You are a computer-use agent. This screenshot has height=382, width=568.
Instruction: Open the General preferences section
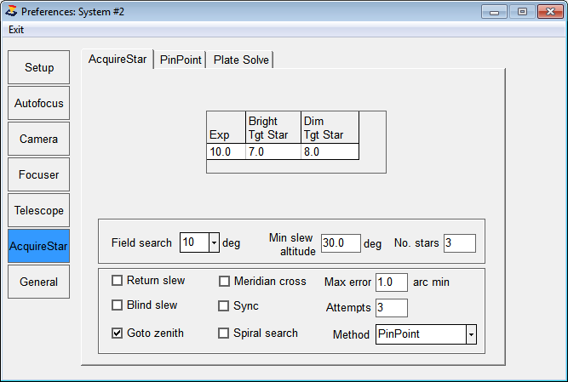[x=39, y=282]
